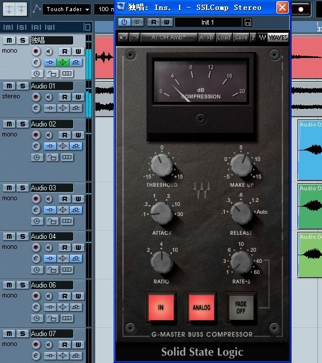The width and height of the screenshot is (322, 363).
Task: Solo the Audio 07 track
Action: (x=22, y=334)
